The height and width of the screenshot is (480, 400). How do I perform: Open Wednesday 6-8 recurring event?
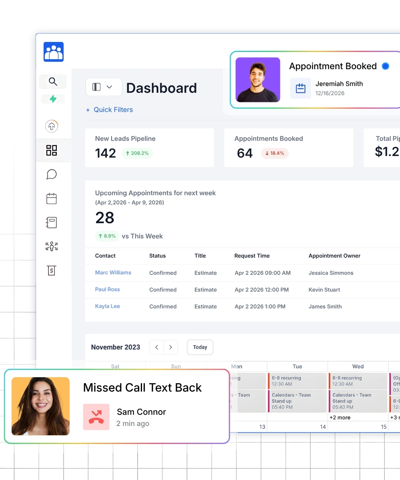click(358, 381)
